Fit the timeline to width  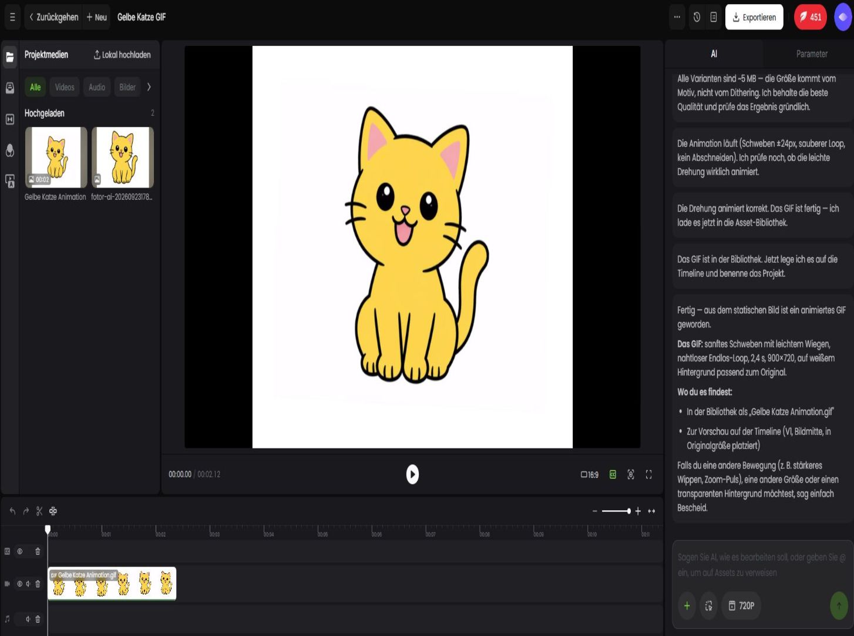coord(651,511)
